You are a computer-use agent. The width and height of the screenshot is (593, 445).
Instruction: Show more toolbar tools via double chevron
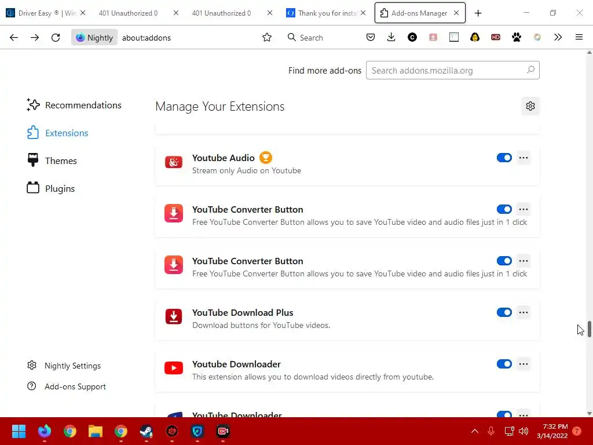click(558, 37)
